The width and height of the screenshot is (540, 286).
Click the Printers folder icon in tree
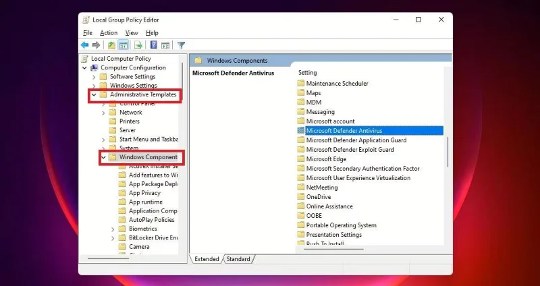pyautogui.click(x=113, y=121)
